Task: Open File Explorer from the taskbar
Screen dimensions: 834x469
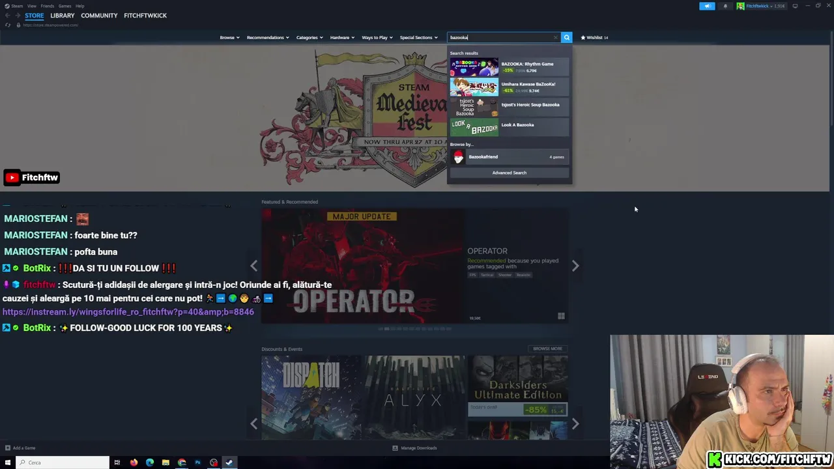Action: click(x=165, y=462)
